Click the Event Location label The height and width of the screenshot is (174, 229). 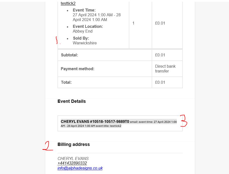coord(88,26)
